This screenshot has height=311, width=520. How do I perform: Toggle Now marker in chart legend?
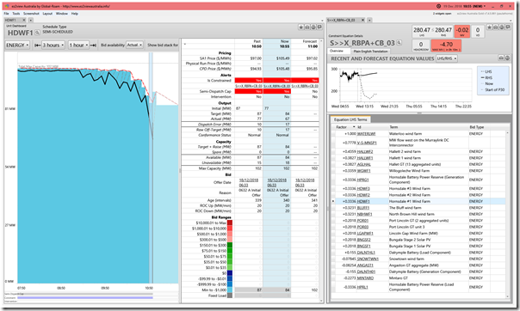486,83
